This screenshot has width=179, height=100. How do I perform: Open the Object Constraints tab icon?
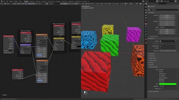click(x=146, y=34)
